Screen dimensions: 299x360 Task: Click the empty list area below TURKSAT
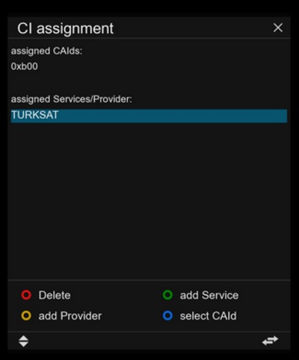[x=149, y=200]
